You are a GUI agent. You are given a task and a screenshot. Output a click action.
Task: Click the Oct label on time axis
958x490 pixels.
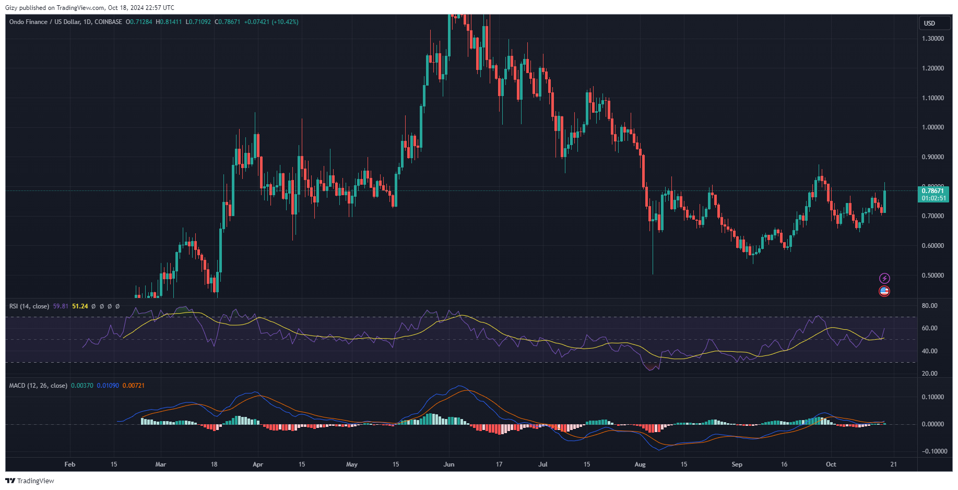click(x=831, y=464)
